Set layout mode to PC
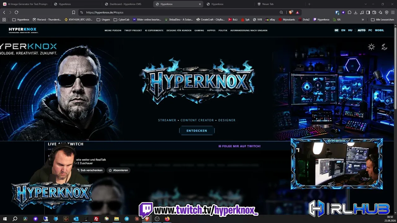The image size is (397, 223). click(x=370, y=30)
